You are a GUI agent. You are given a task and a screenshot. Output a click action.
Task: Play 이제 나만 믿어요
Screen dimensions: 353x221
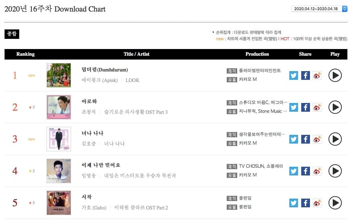coord(335,171)
